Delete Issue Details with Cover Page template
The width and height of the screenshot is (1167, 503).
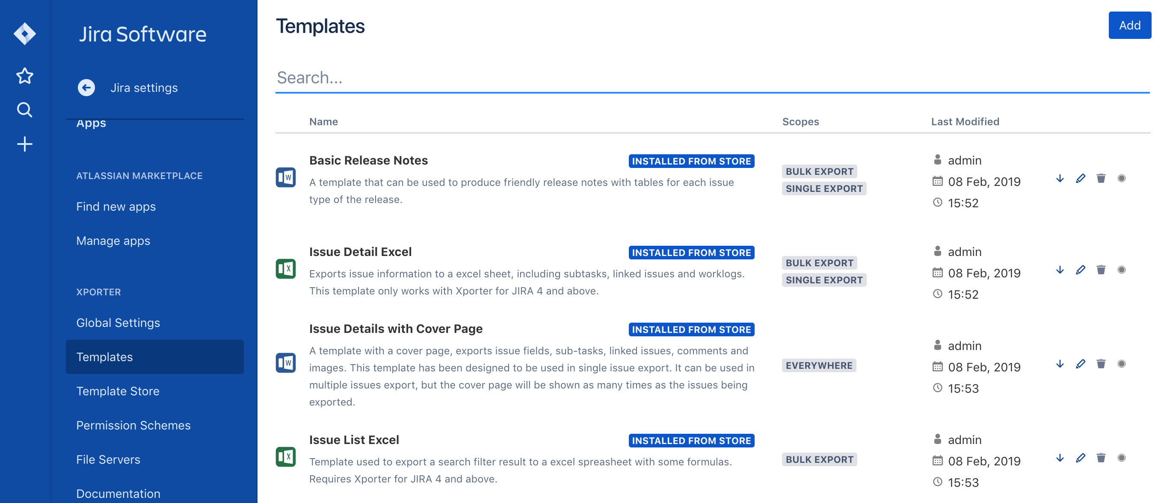coord(1101,364)
